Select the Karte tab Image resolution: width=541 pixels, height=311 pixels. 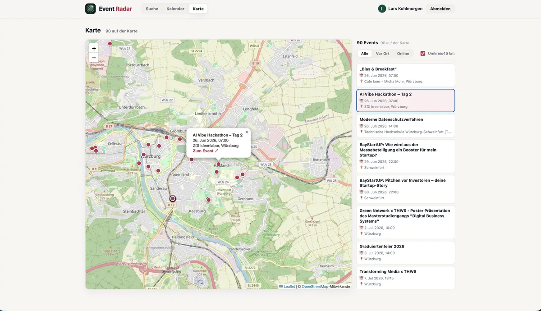point(198,9)
